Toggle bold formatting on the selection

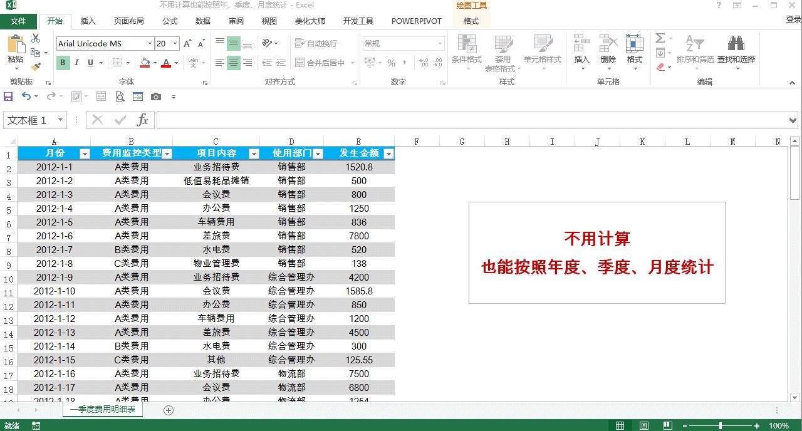point(62,63)
